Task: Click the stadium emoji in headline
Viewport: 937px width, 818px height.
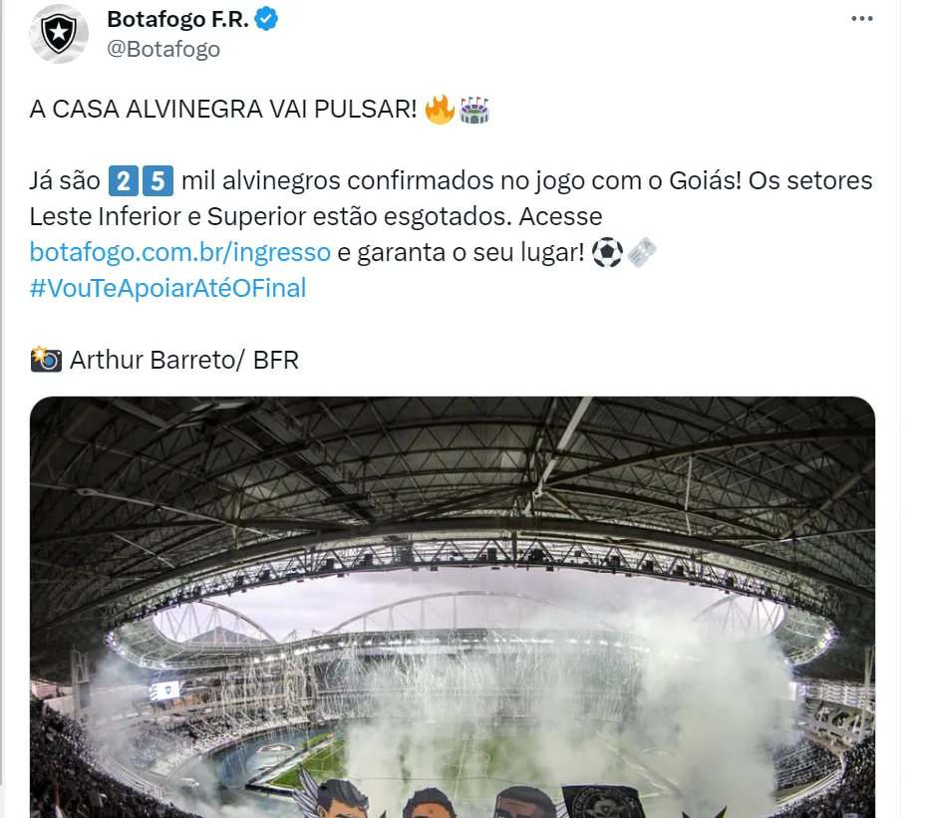Action: [474, 110]
